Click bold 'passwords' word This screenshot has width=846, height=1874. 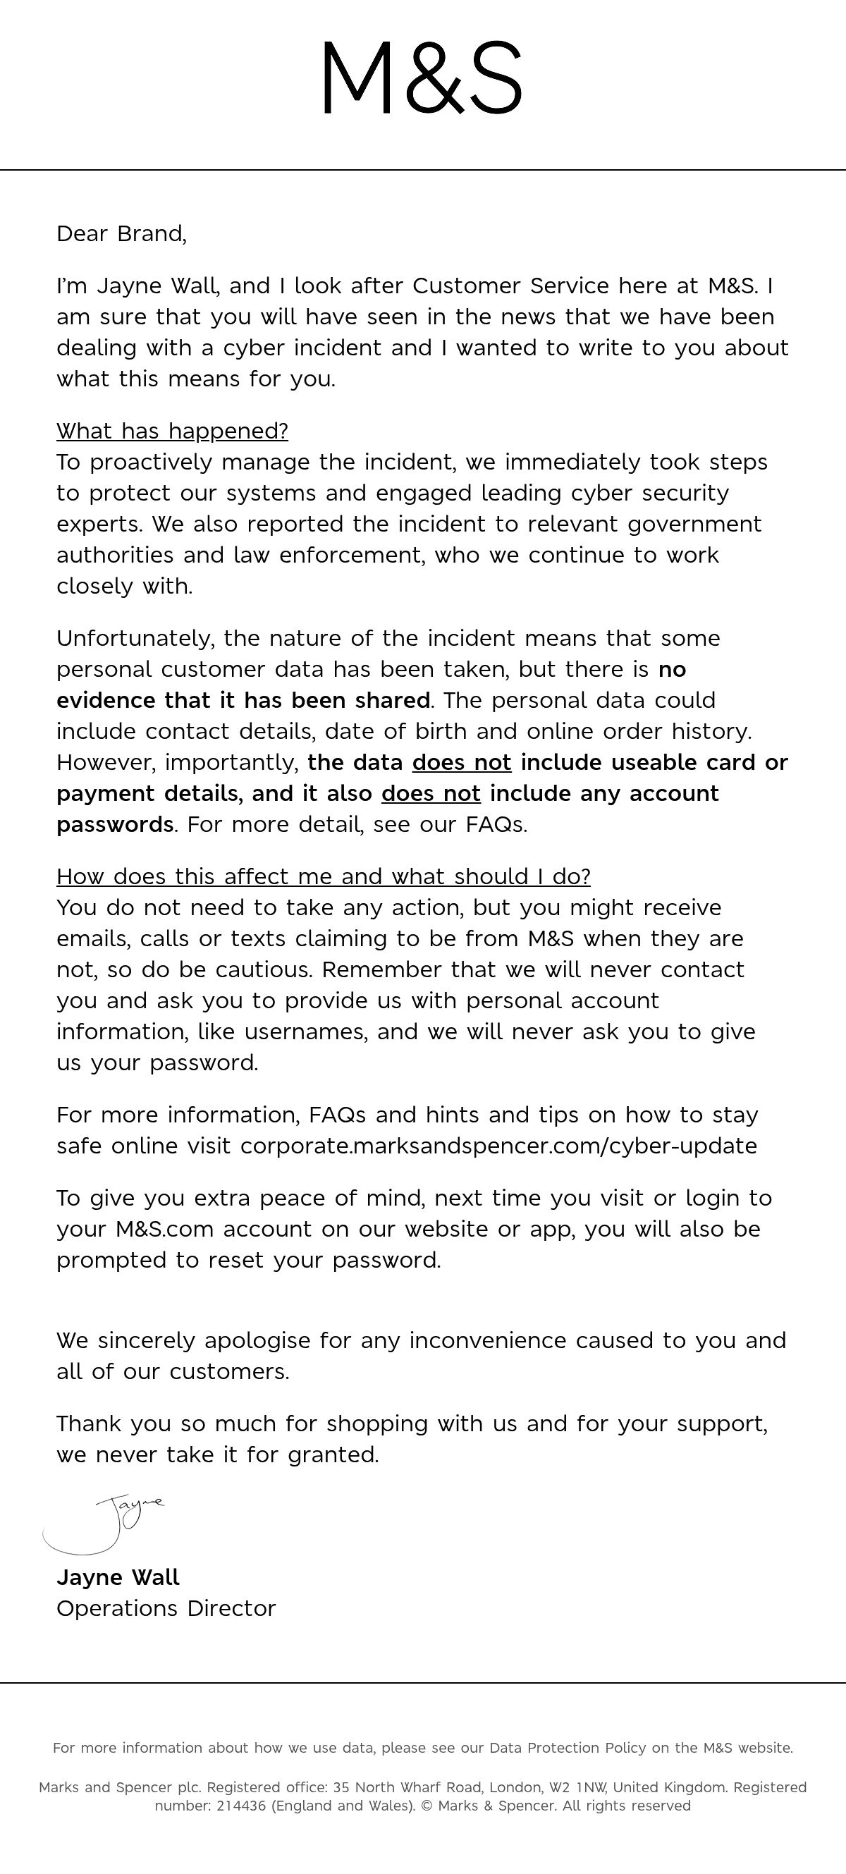[115, 825]
